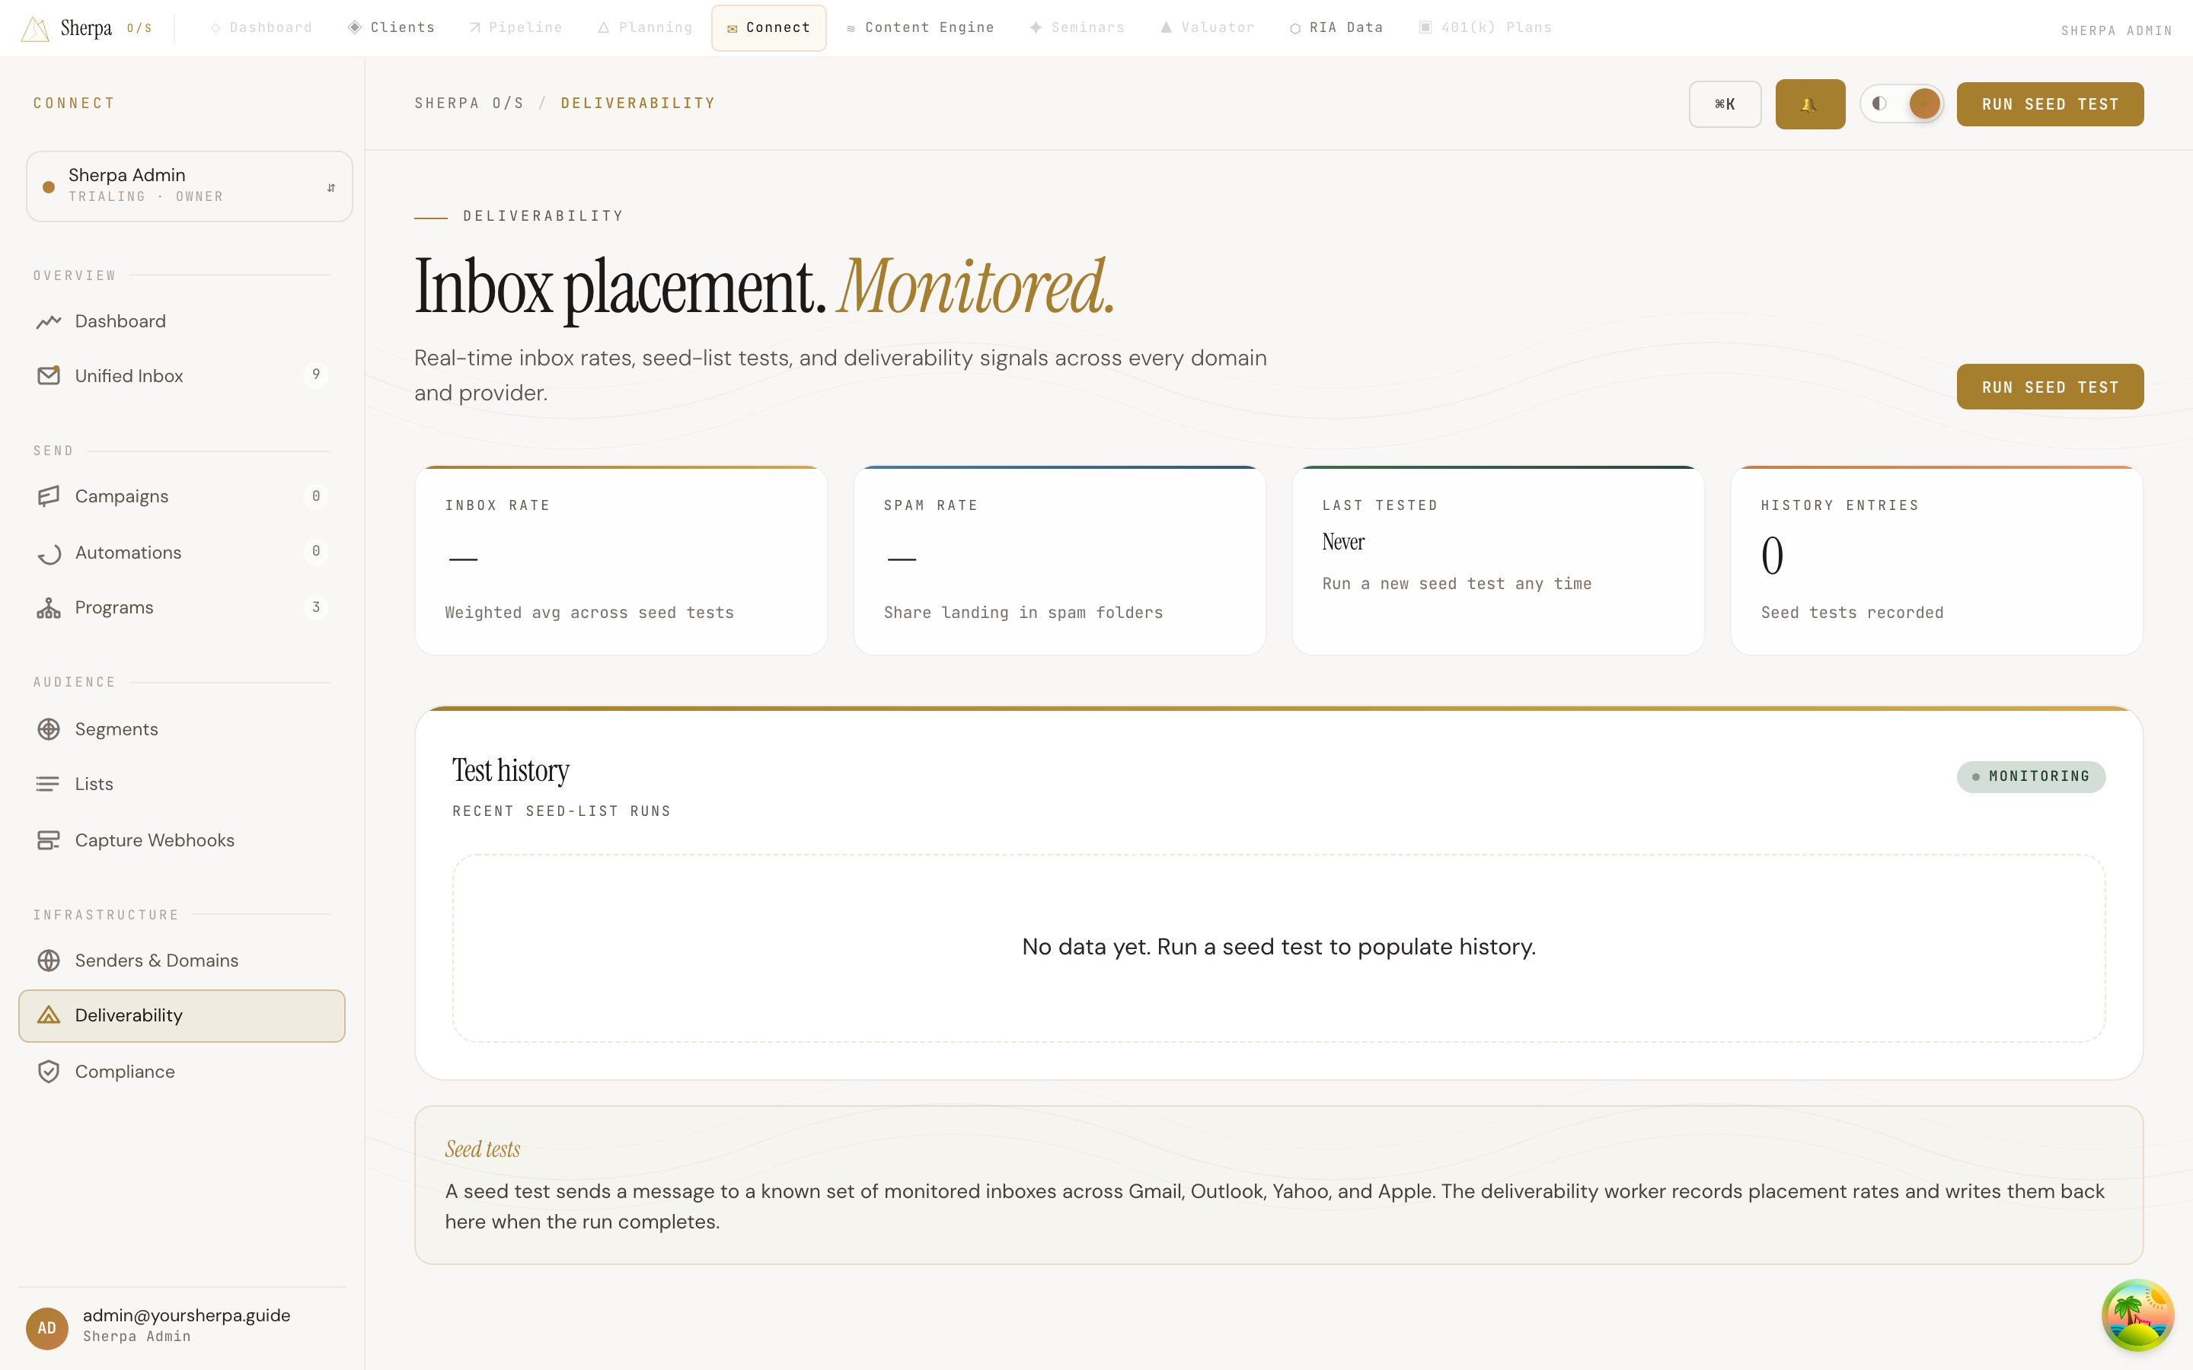The width and height of the screenshot is (2193, 1370).
Task: Click the Compliance shield icon
Action: [x=49, y=1071]
